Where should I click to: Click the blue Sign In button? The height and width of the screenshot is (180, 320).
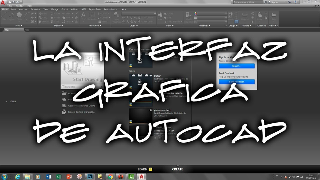tap(236, 66)
